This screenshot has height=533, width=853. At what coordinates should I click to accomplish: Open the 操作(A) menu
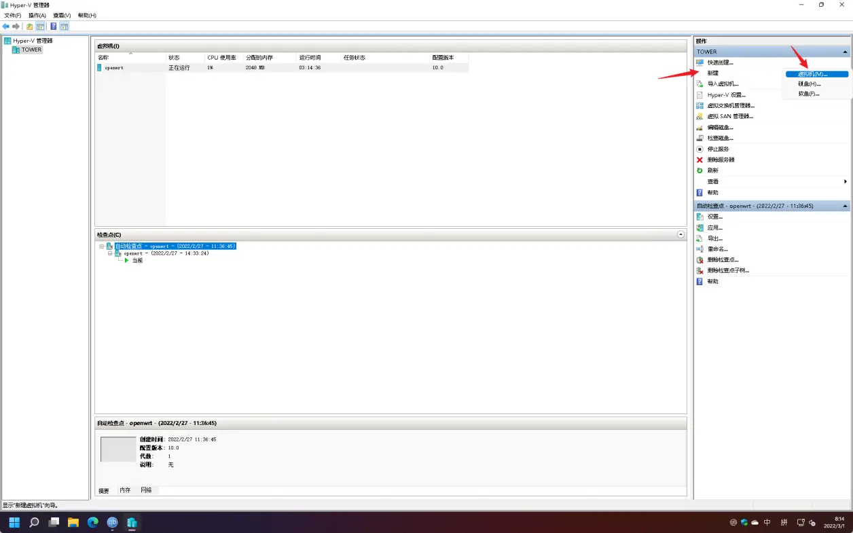(x=37, y=15)
